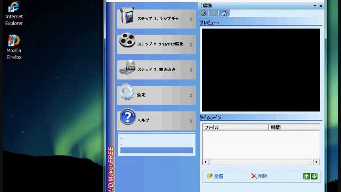Open the 編集 panel dropdown arrow
341x192 pixels.
click(x=315, y=6)
